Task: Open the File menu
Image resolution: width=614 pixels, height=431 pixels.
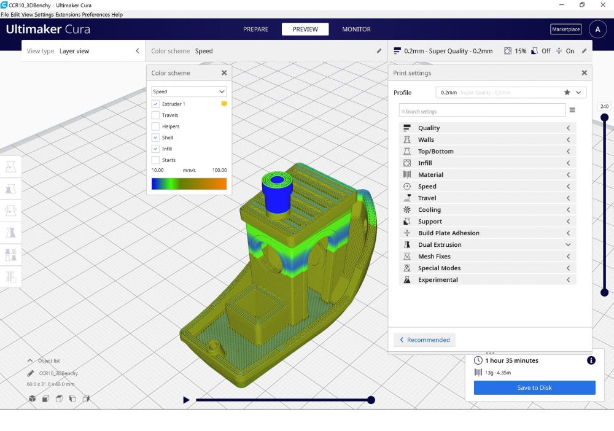Action: [x=5, y=15]
